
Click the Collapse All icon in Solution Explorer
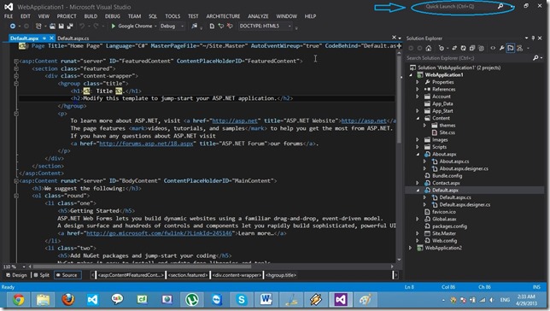coord(472,48)
